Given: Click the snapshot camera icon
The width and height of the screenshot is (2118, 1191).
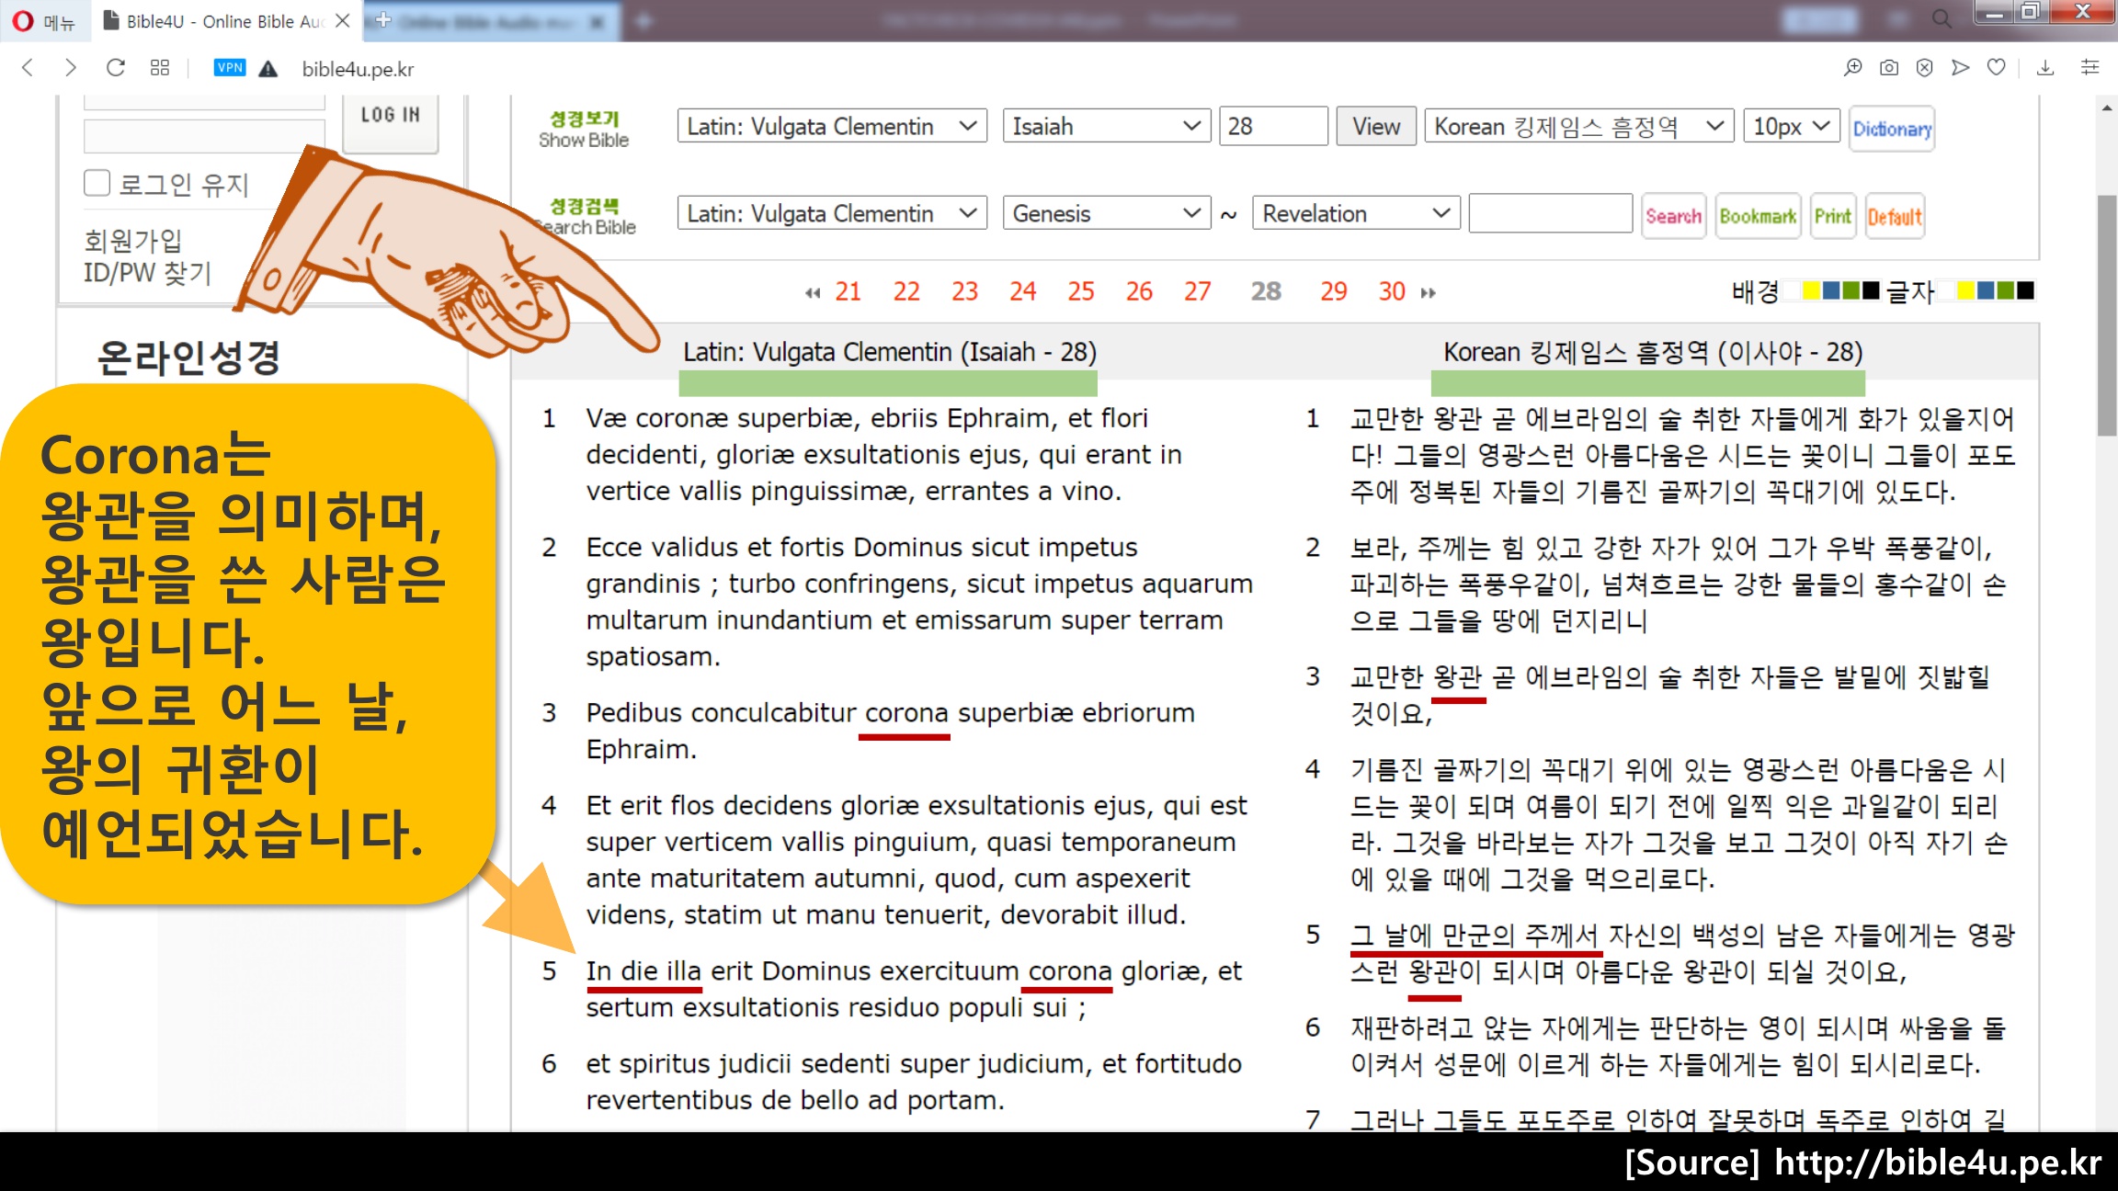Looking at the screenshot, I should (1888, 68).
